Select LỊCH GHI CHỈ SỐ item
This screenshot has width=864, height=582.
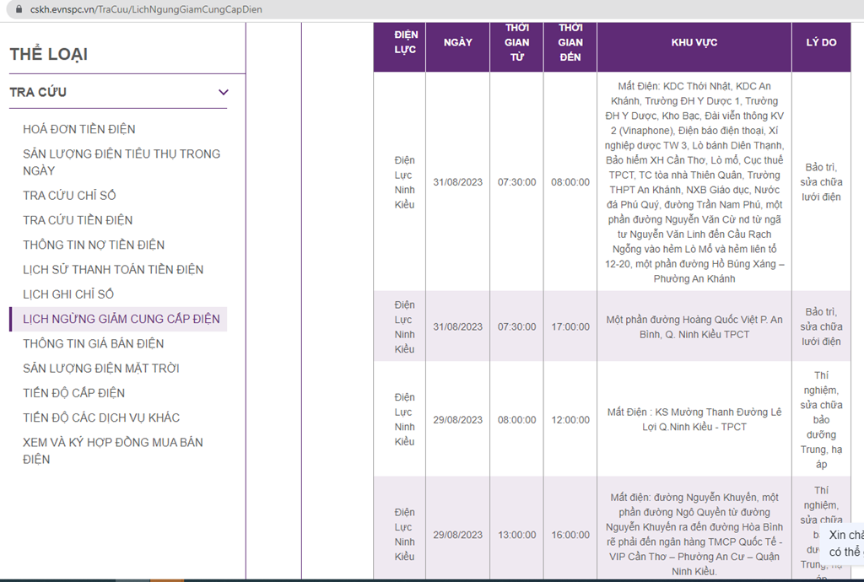[x=68, y=294]
